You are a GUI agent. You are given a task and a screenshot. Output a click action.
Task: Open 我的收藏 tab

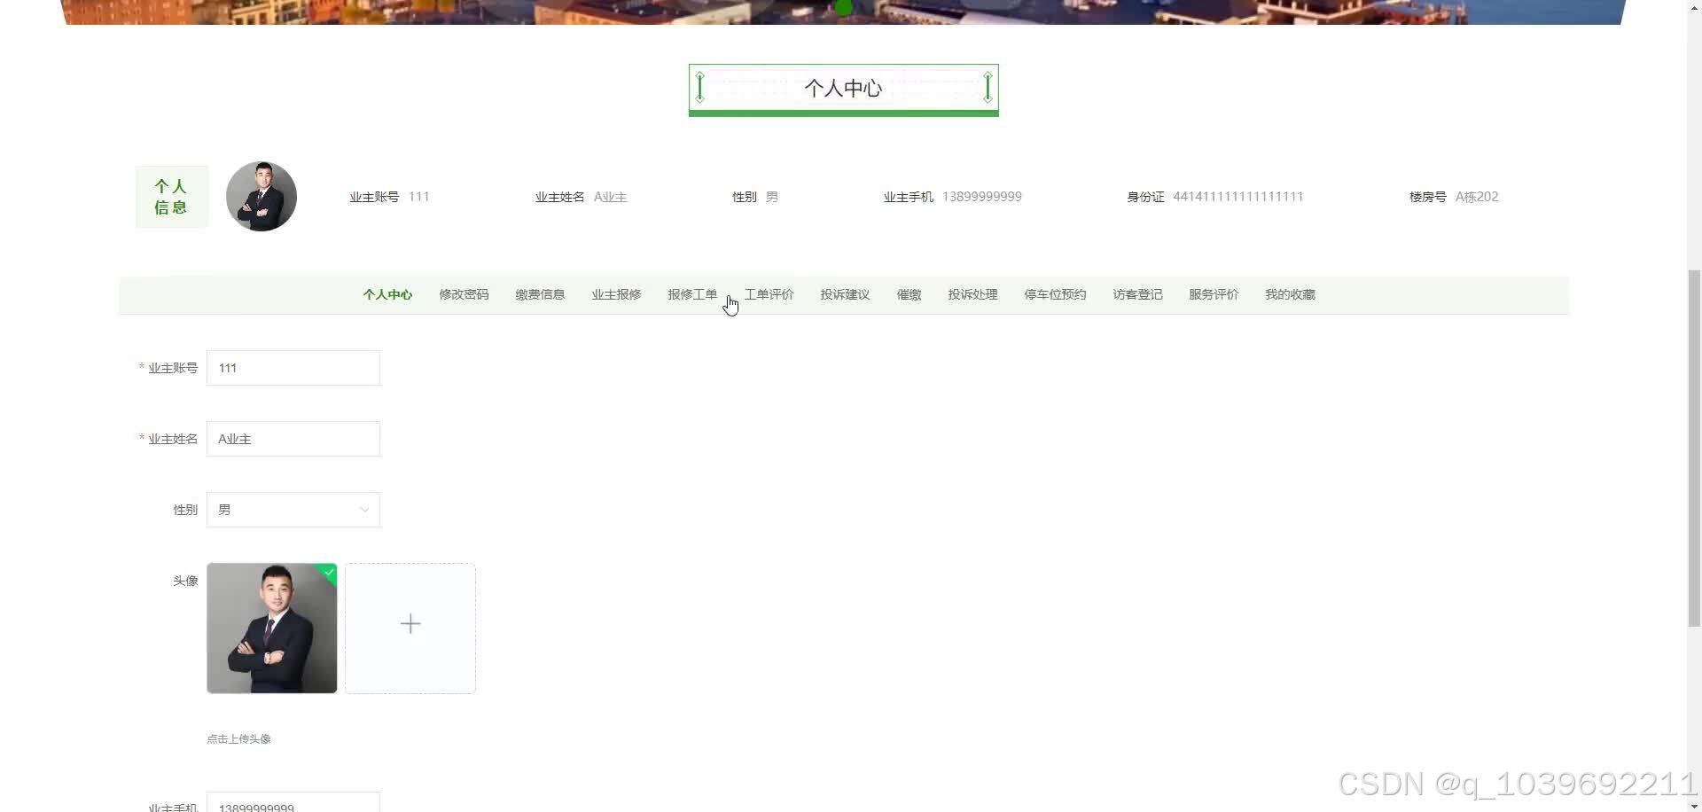coord(1290,294)
